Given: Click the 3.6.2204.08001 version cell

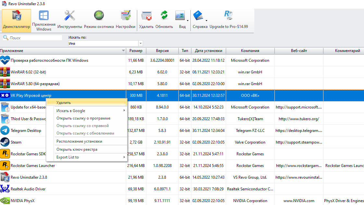Looking at the screenshot, I should tap(162, 60).
